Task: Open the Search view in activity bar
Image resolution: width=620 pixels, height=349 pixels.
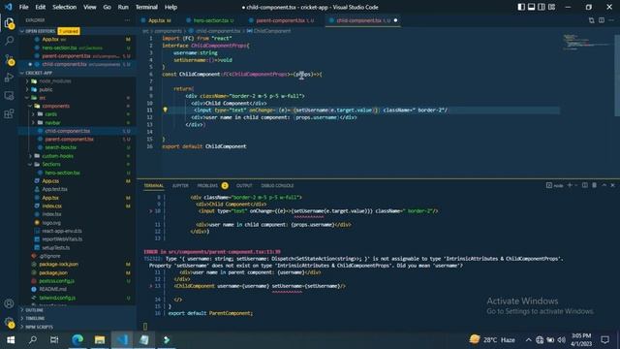Action: pyautogui.click(x=9, y=41)
